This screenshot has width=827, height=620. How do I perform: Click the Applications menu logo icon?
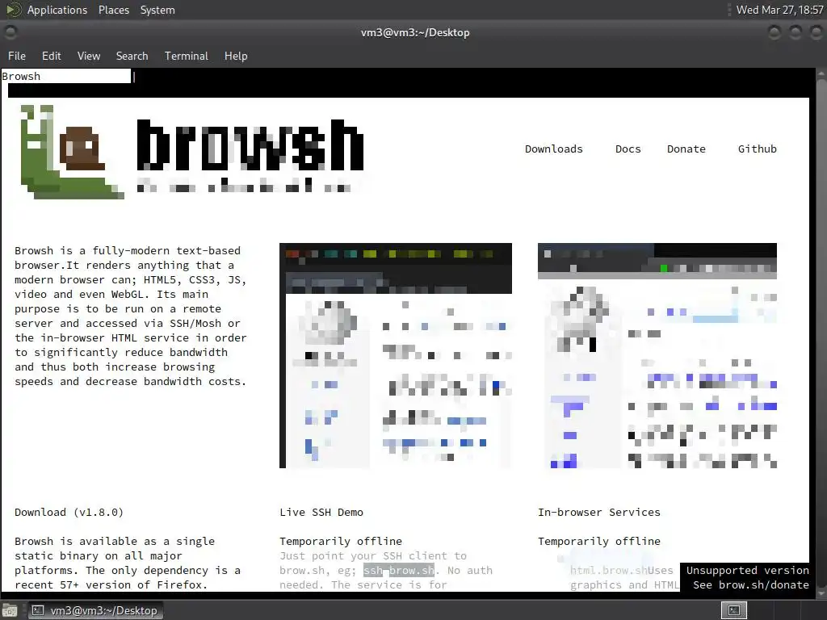click(x=13, y=10)
